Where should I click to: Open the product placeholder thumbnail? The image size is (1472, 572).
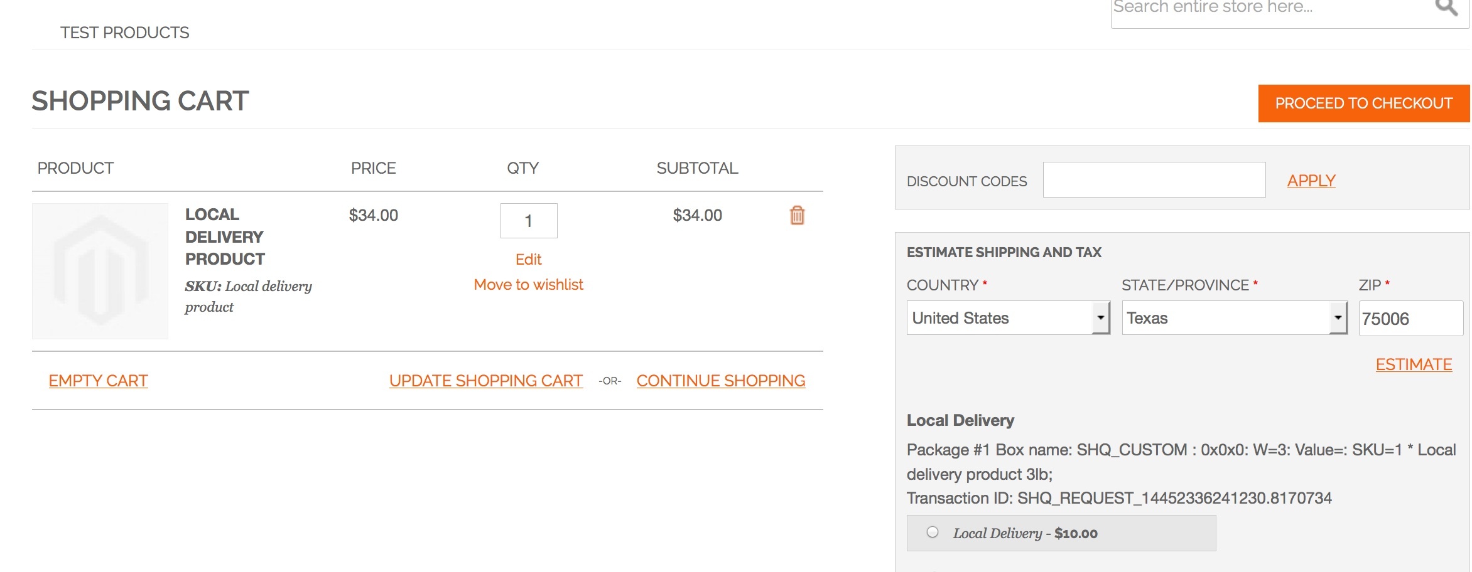100,271
